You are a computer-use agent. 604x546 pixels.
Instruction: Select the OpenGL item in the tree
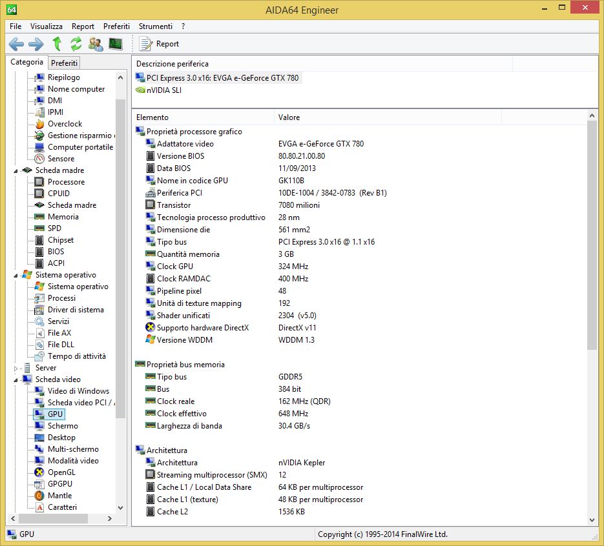click(61, 472)
